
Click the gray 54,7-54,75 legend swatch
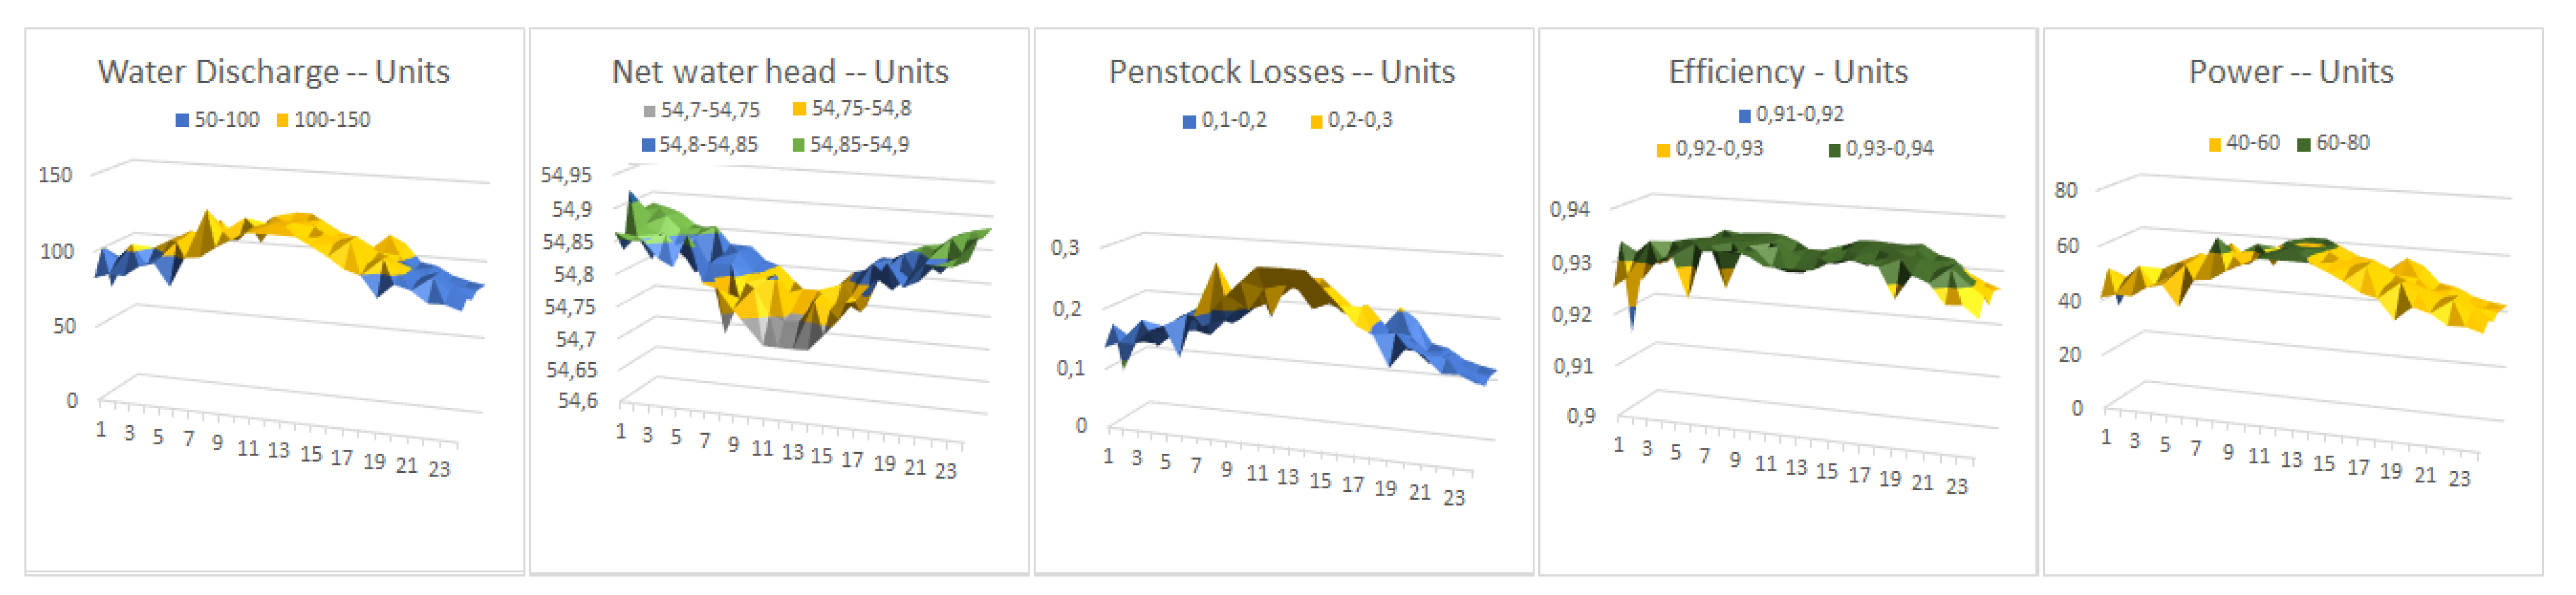pos(650,111)
